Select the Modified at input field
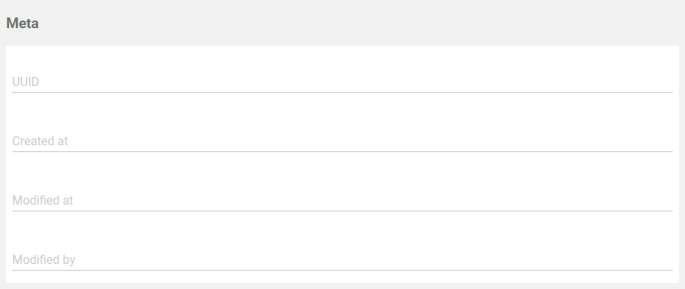This screenshot has height=289, width=685. [x=342, y=200]
